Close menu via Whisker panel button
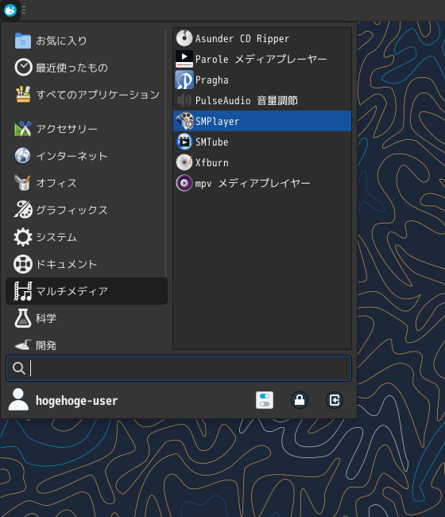Viewport: 445px width, 517px height. tap(10, 10)
